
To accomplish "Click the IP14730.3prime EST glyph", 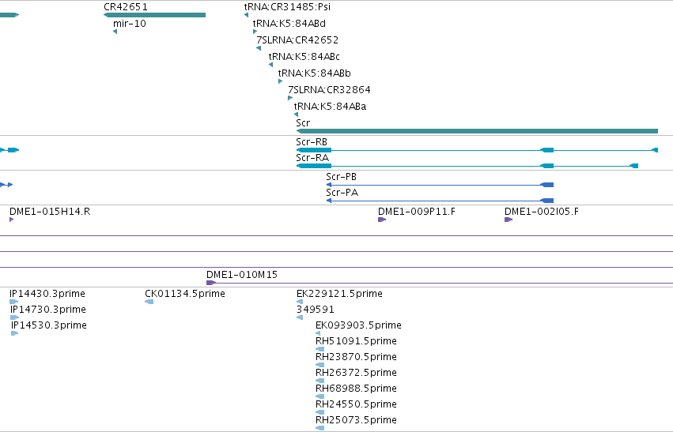I will [x=14, y=317].
